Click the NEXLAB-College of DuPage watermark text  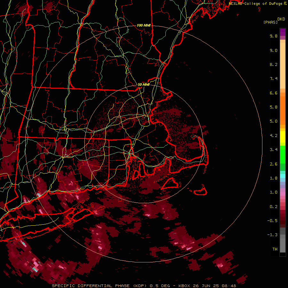point(258,4)
